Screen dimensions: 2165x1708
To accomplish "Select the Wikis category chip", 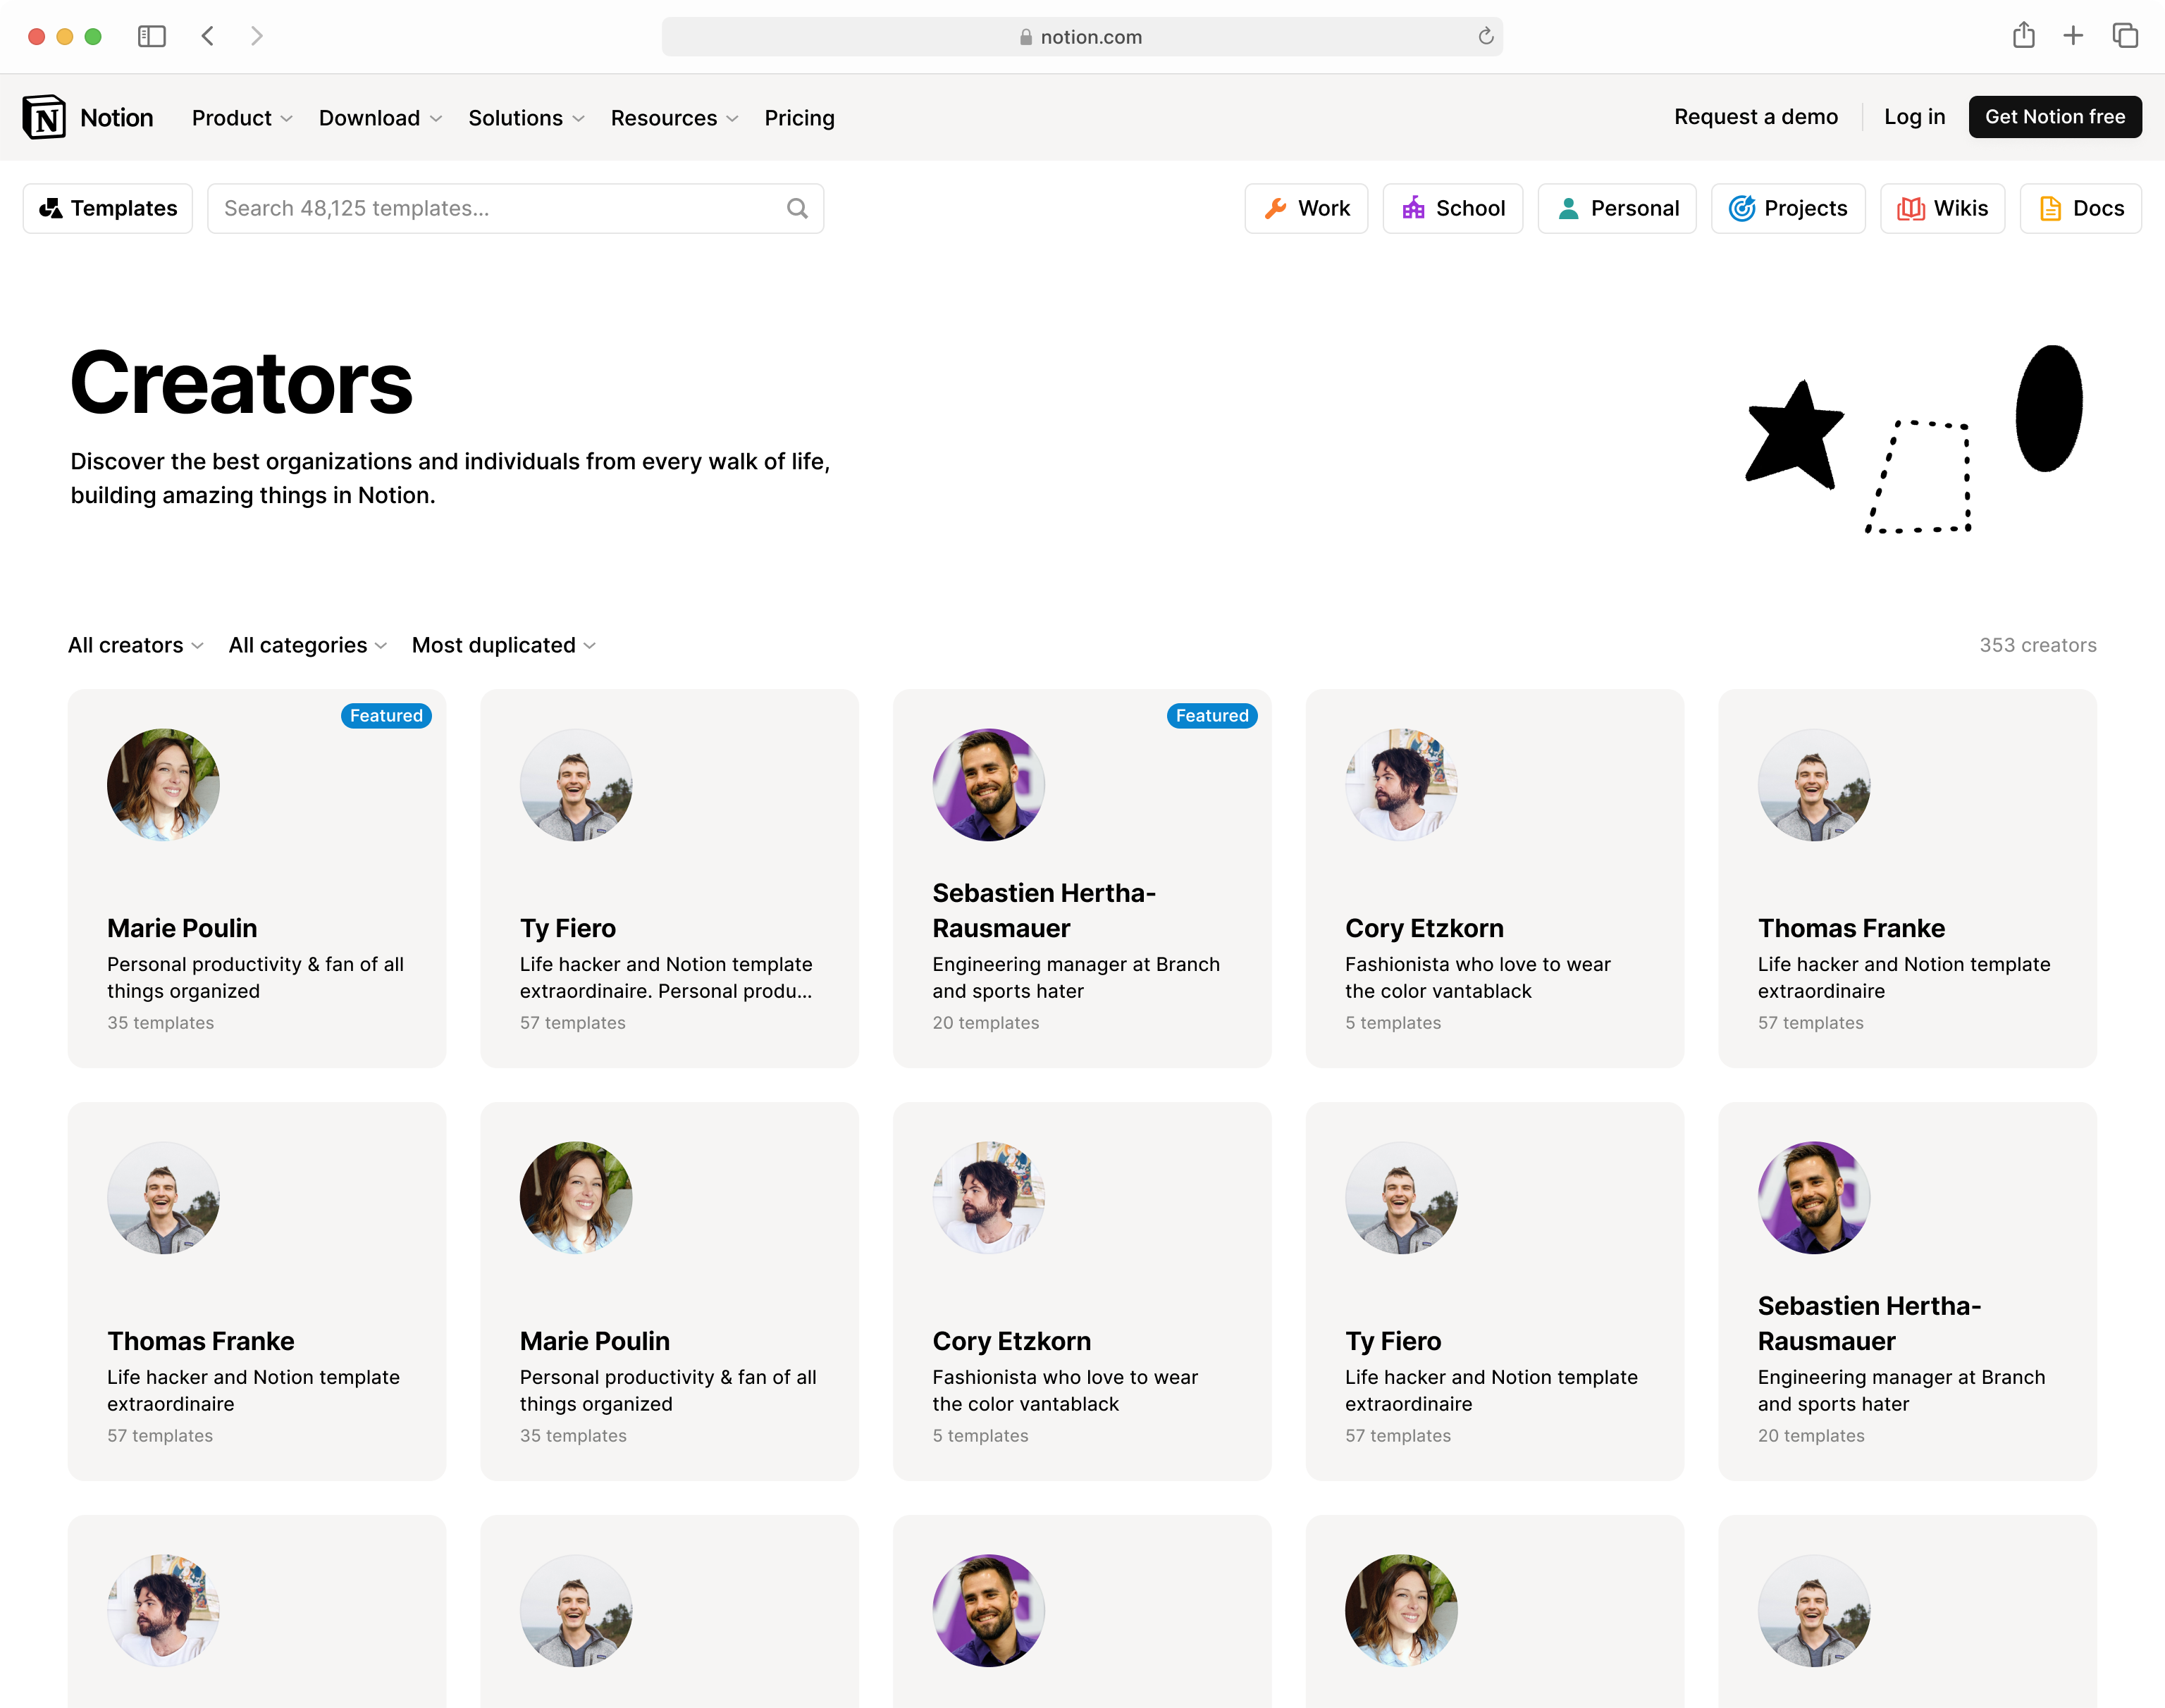I will (x=1942, y=208).
